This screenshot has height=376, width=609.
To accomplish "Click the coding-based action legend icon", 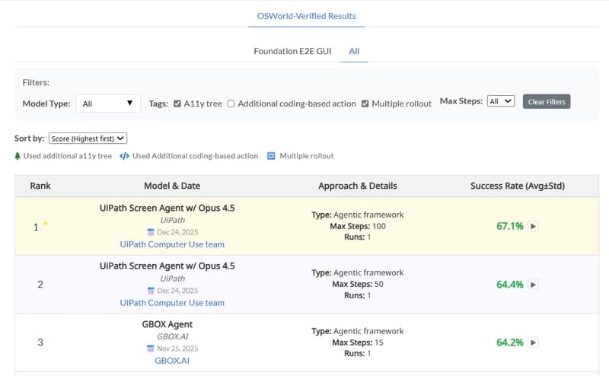I will point(124,156).
